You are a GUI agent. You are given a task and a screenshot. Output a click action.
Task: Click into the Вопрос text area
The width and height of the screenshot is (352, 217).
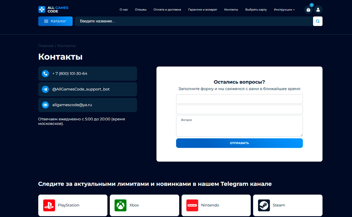239,126
